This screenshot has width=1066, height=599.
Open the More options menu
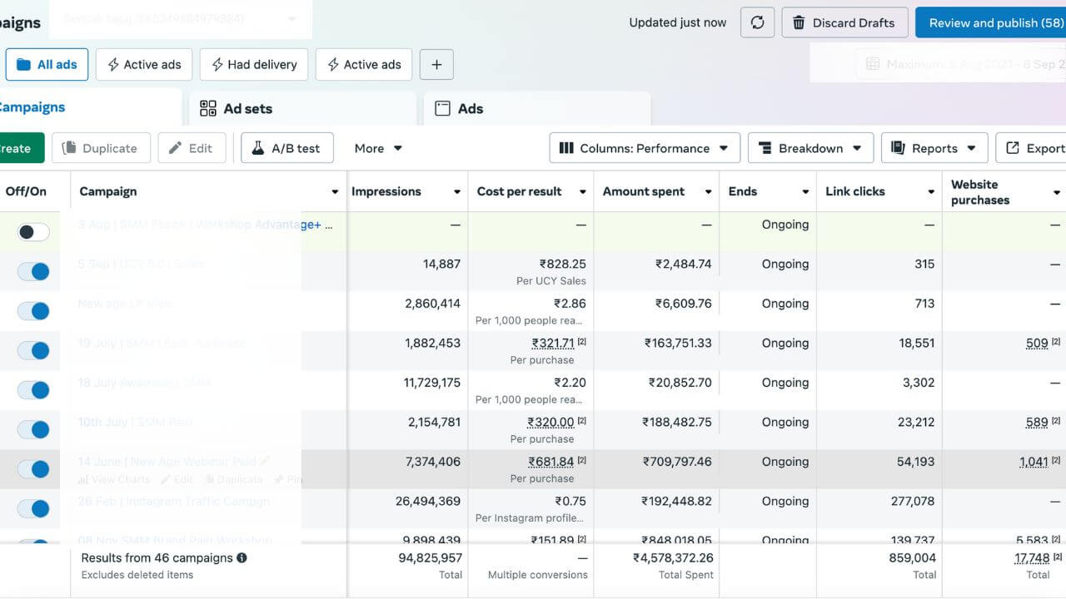pos(378,148)
